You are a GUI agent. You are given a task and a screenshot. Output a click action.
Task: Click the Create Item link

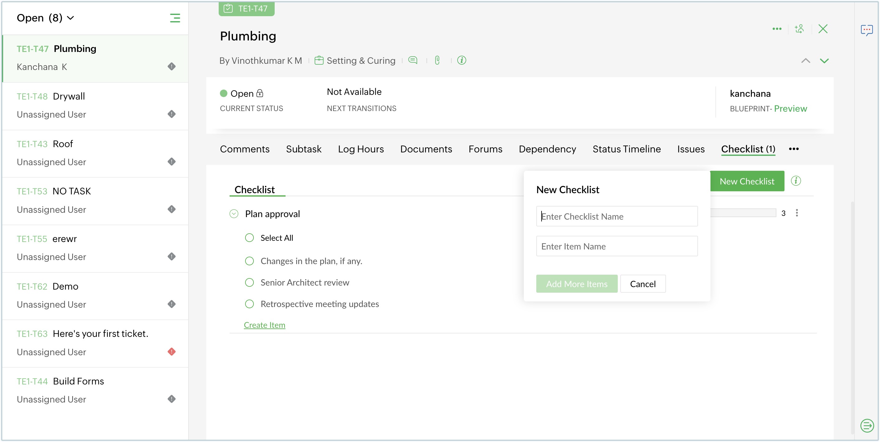pos(264,325)
